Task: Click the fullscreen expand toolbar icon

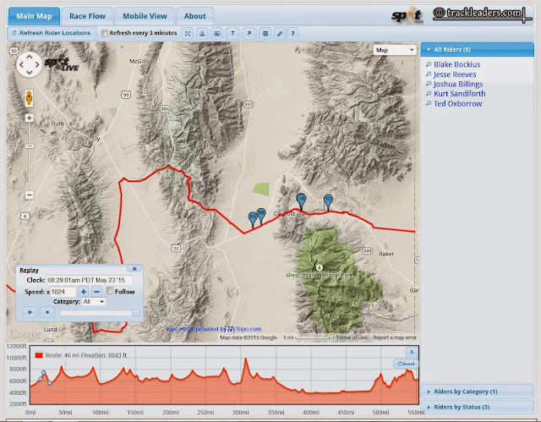Action: tap(188, 34)
